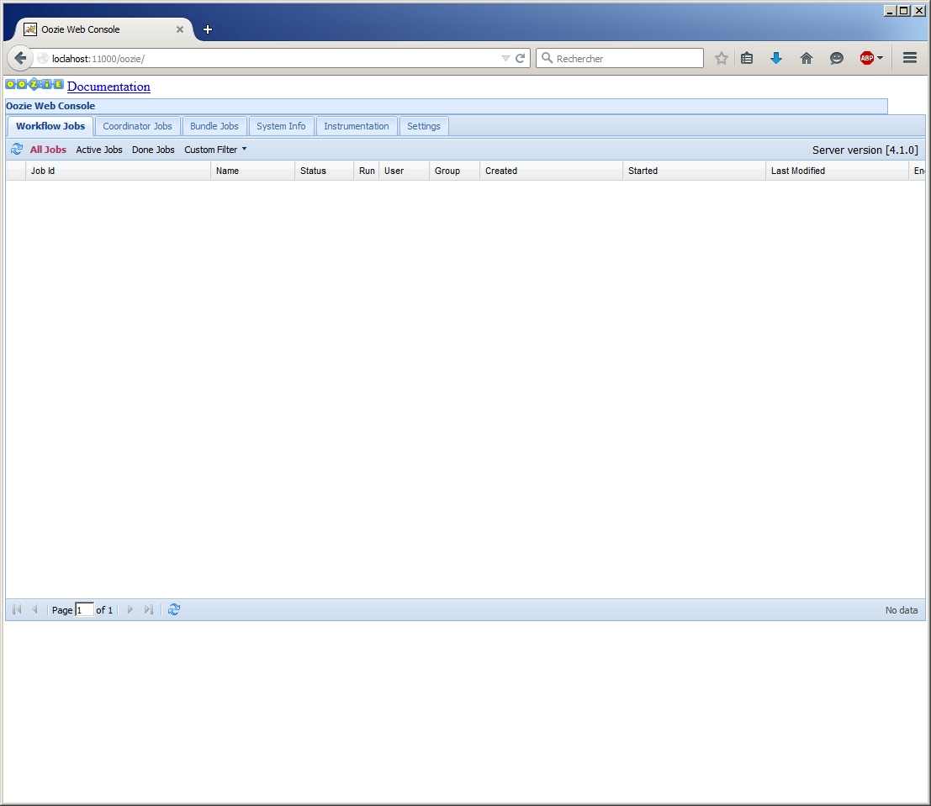This screenshot has width=931, height=806.
Task: Open the Firefox downloads arrow icon
Action: pos(776,58)
